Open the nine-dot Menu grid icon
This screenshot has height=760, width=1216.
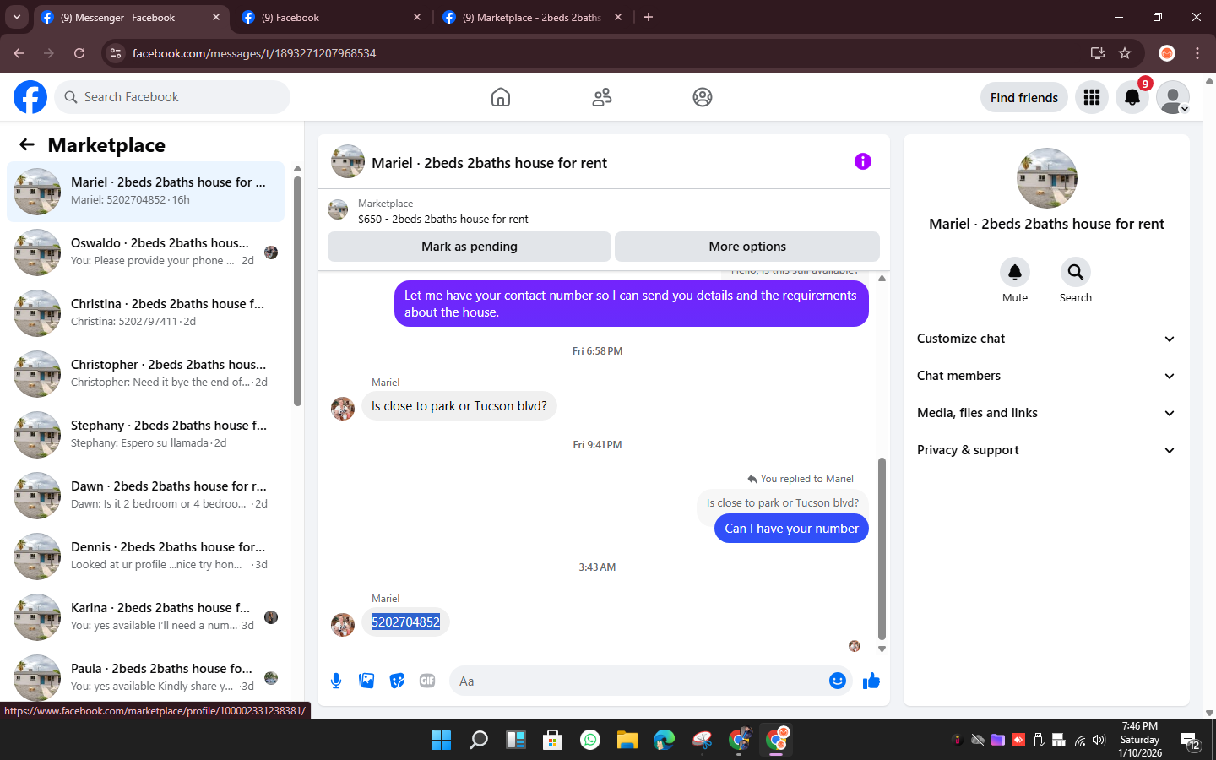point(1092,97)
